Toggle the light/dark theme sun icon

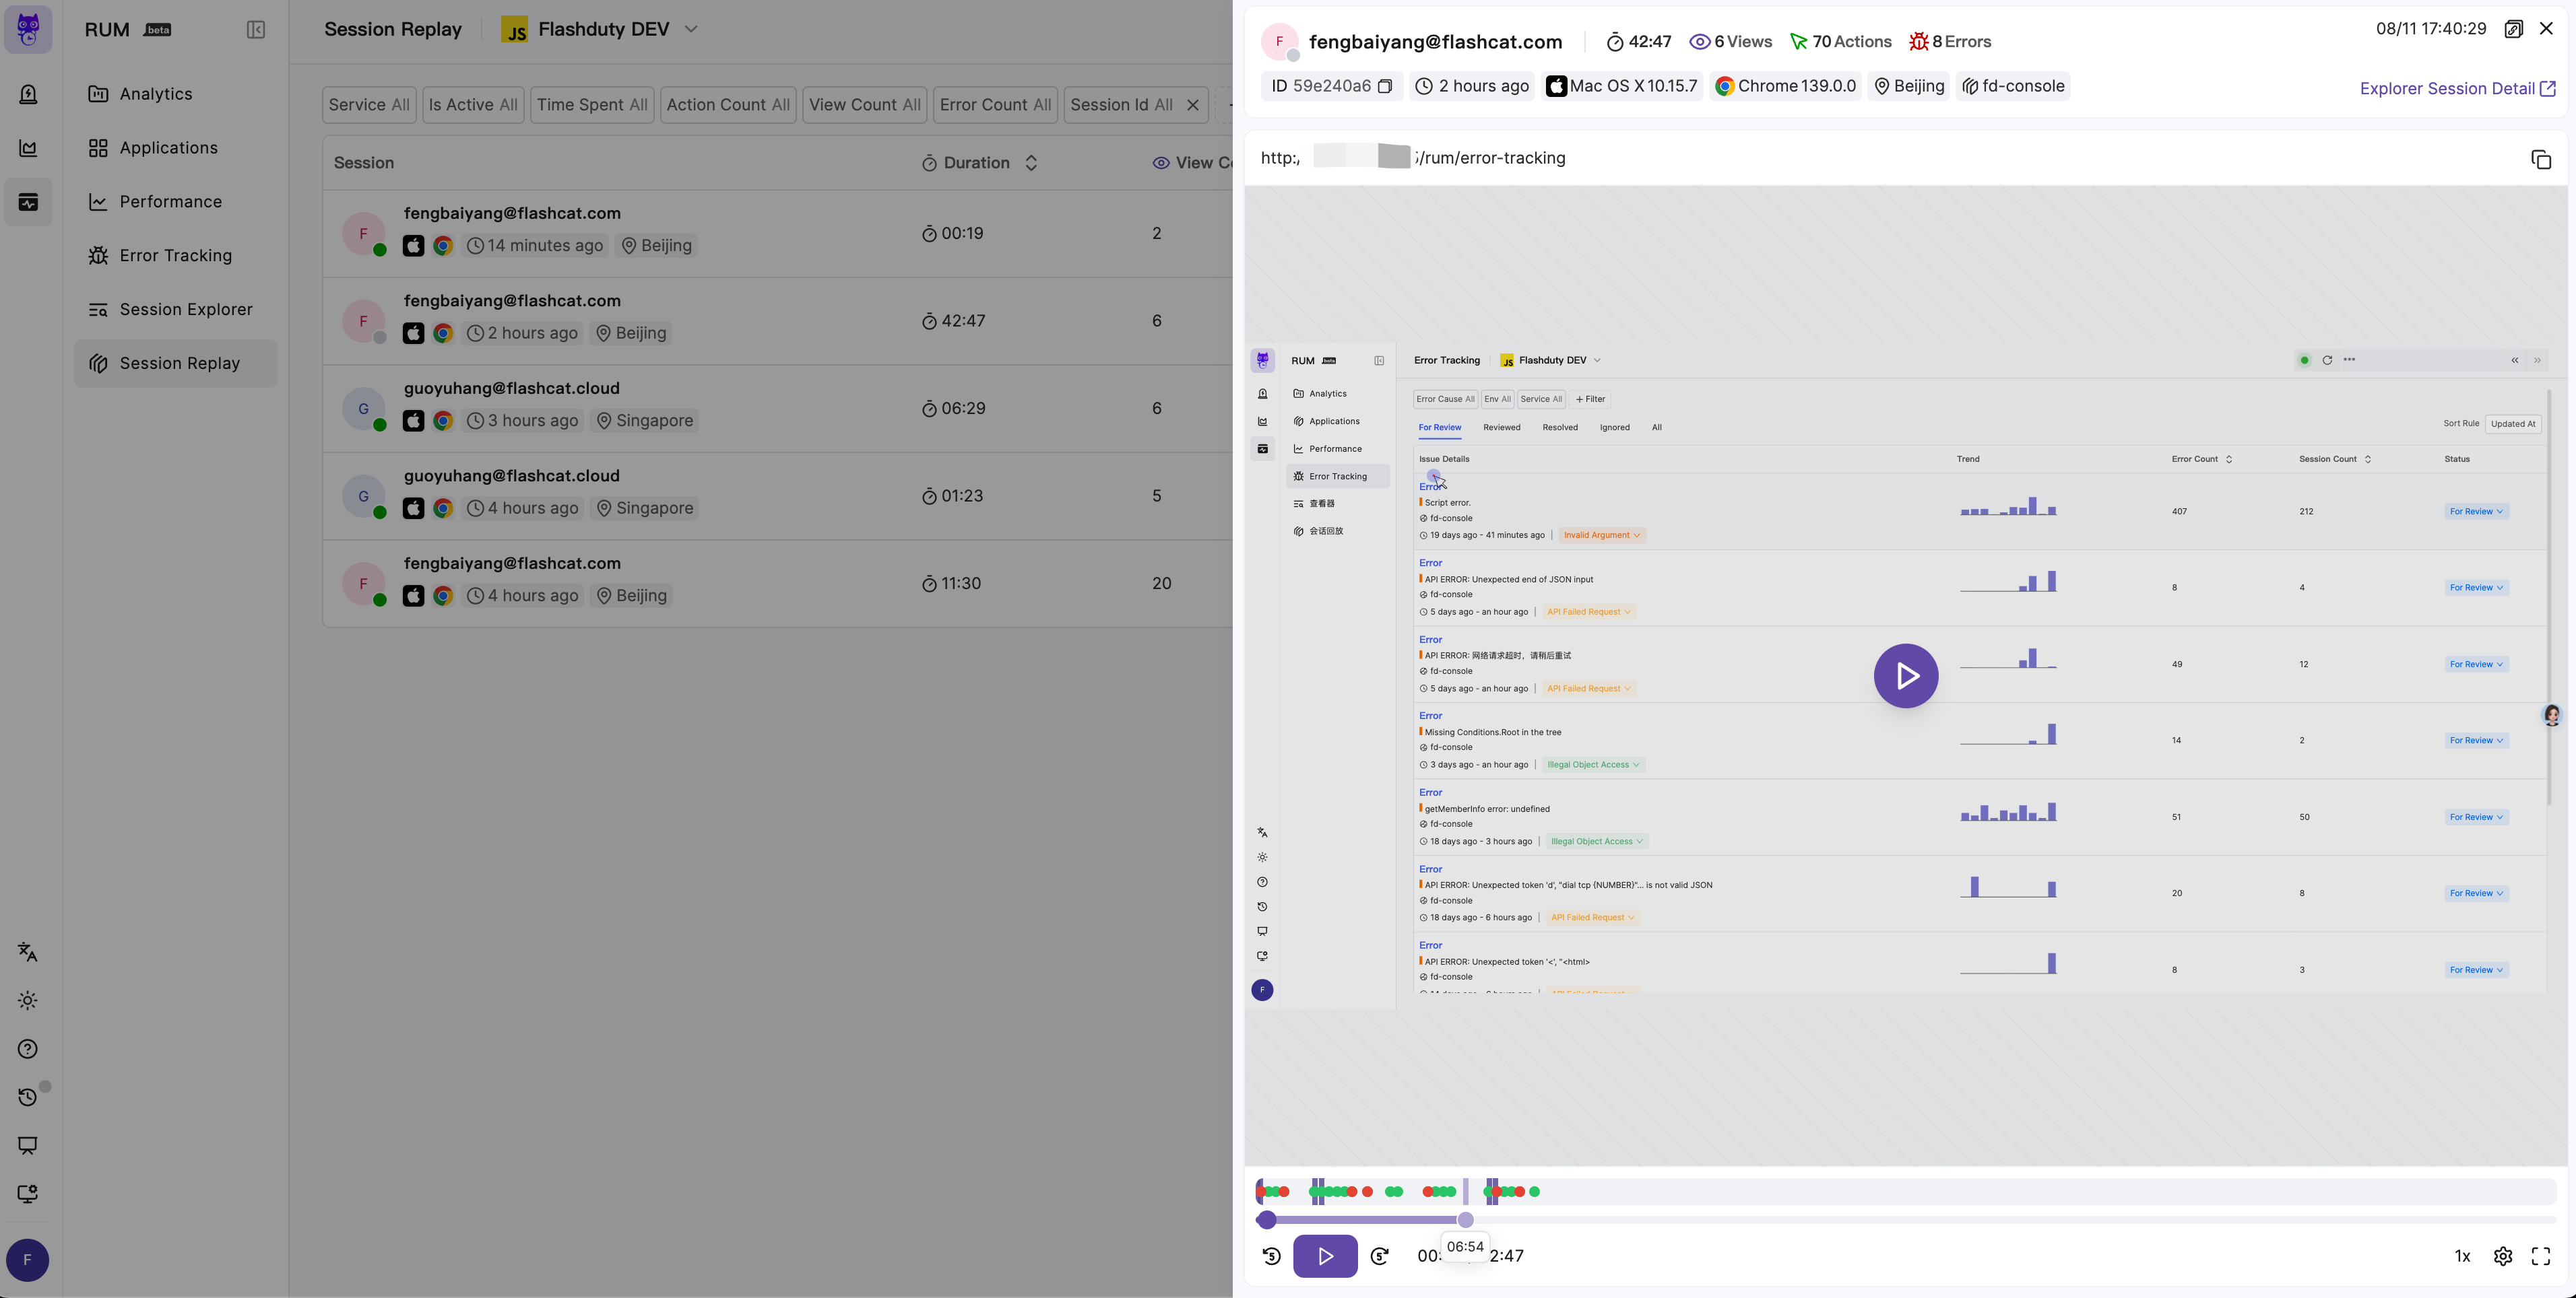click(x=28, y=1000)
